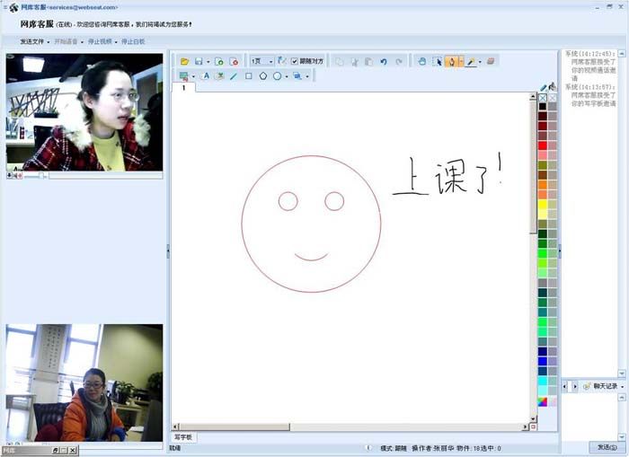Expand the pen tool options arrow

tap(461, 61)
